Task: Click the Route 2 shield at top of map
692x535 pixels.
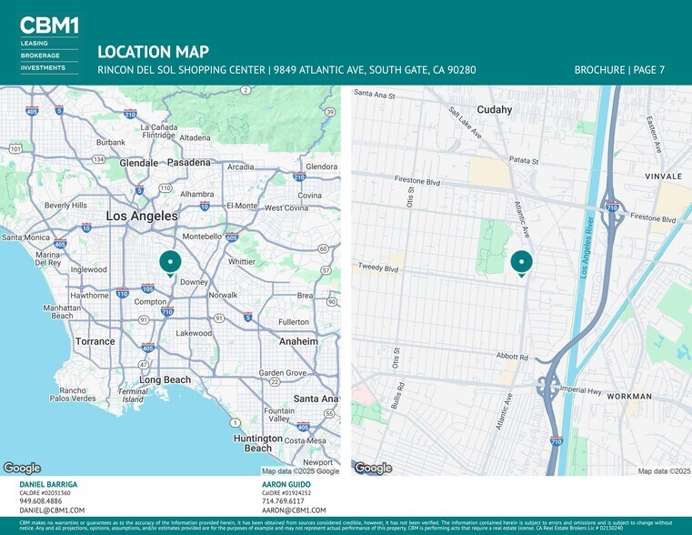Action: point(246,90)
